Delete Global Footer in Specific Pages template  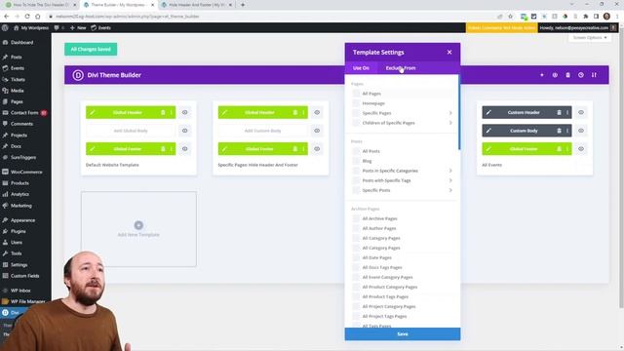[294, 149]
